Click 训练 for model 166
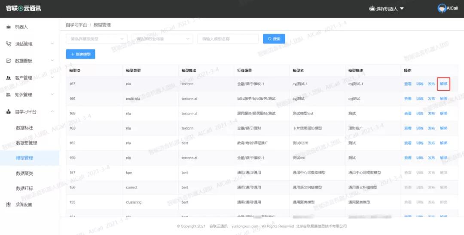This screenshot has width=464, height=235. pos(420,99)
